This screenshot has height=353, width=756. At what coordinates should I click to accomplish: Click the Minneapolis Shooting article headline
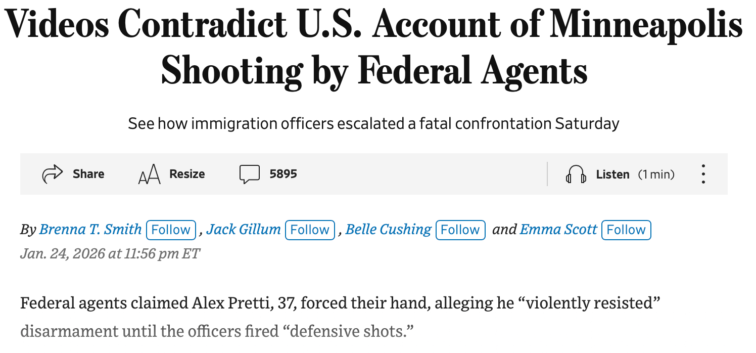tap(374, 48)
